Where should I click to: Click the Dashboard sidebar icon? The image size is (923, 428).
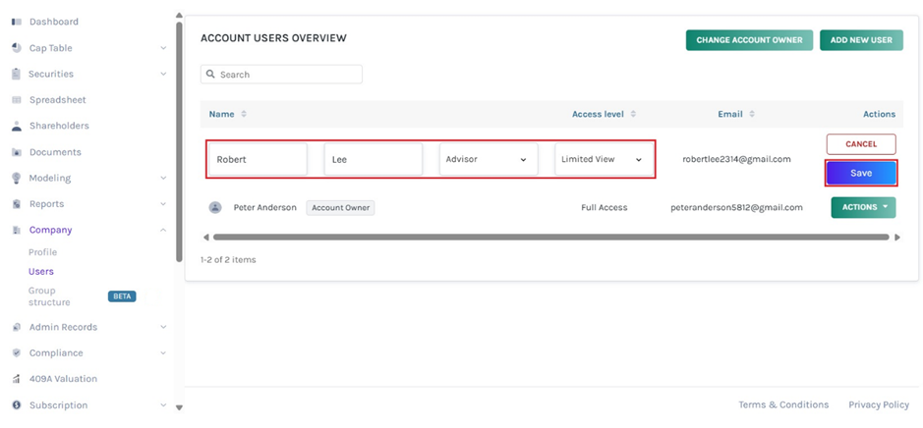[17, 22]
